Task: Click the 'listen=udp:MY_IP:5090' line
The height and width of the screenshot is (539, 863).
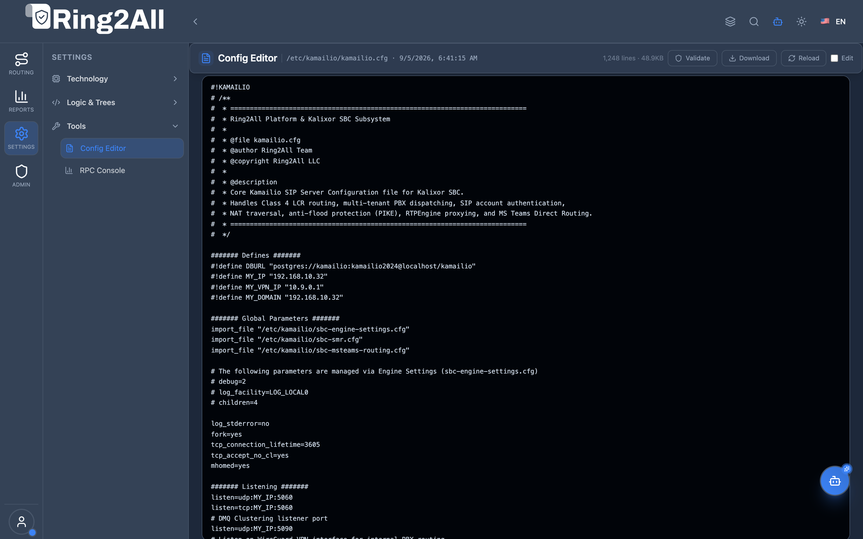Action: click(251, 529)
